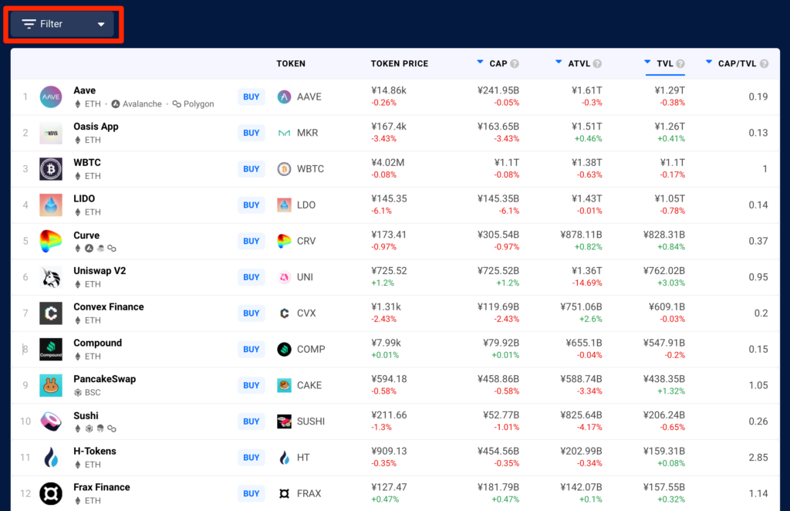Screen dimensions: 790x511
Task: Click BUY button for Aave
Action: (252, 96)
